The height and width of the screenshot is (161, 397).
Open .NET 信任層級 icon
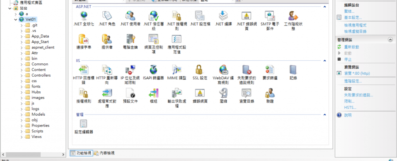tap(154, 16)
